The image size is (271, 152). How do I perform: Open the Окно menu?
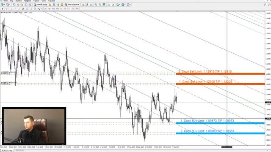pos(44,1)
